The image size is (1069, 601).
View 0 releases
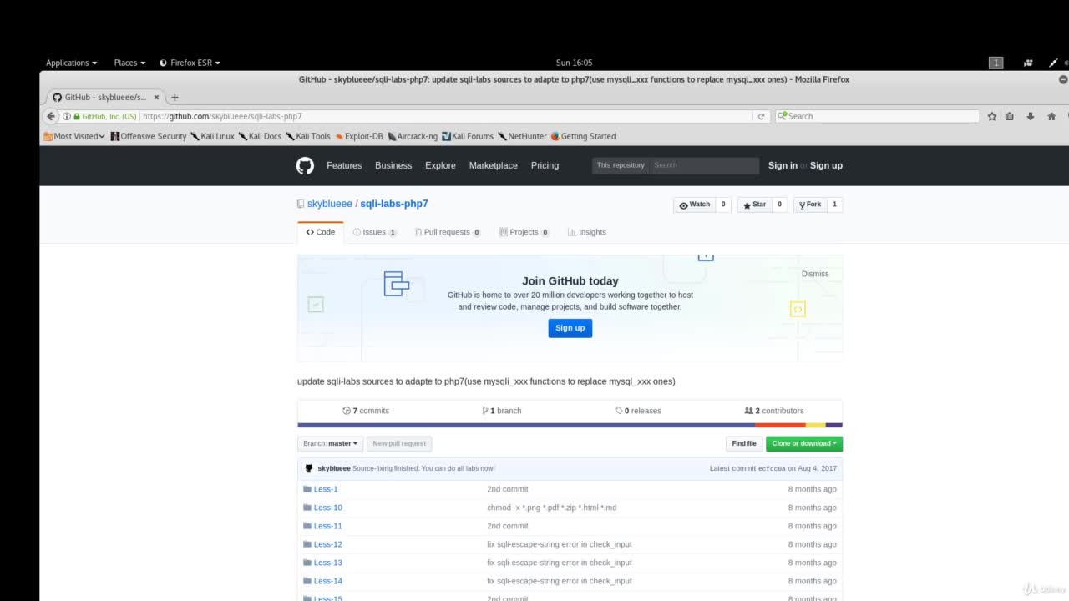click(638, 411)
